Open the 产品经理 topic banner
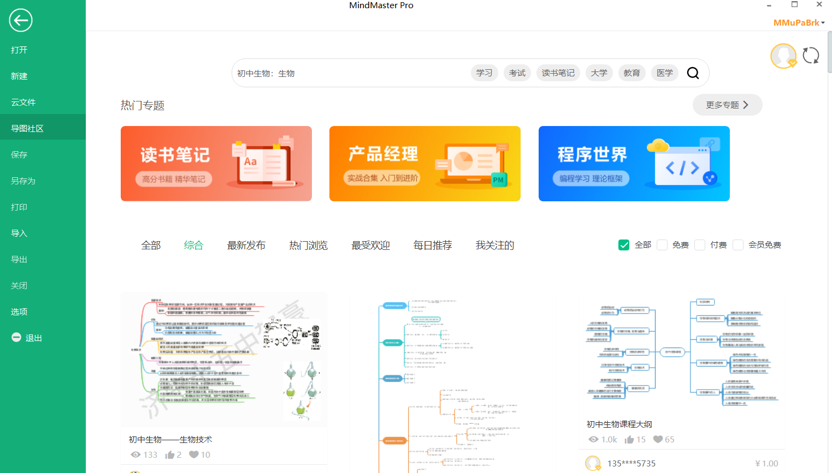The height and width of the screenshot is (473, 832). coord(425,164)
